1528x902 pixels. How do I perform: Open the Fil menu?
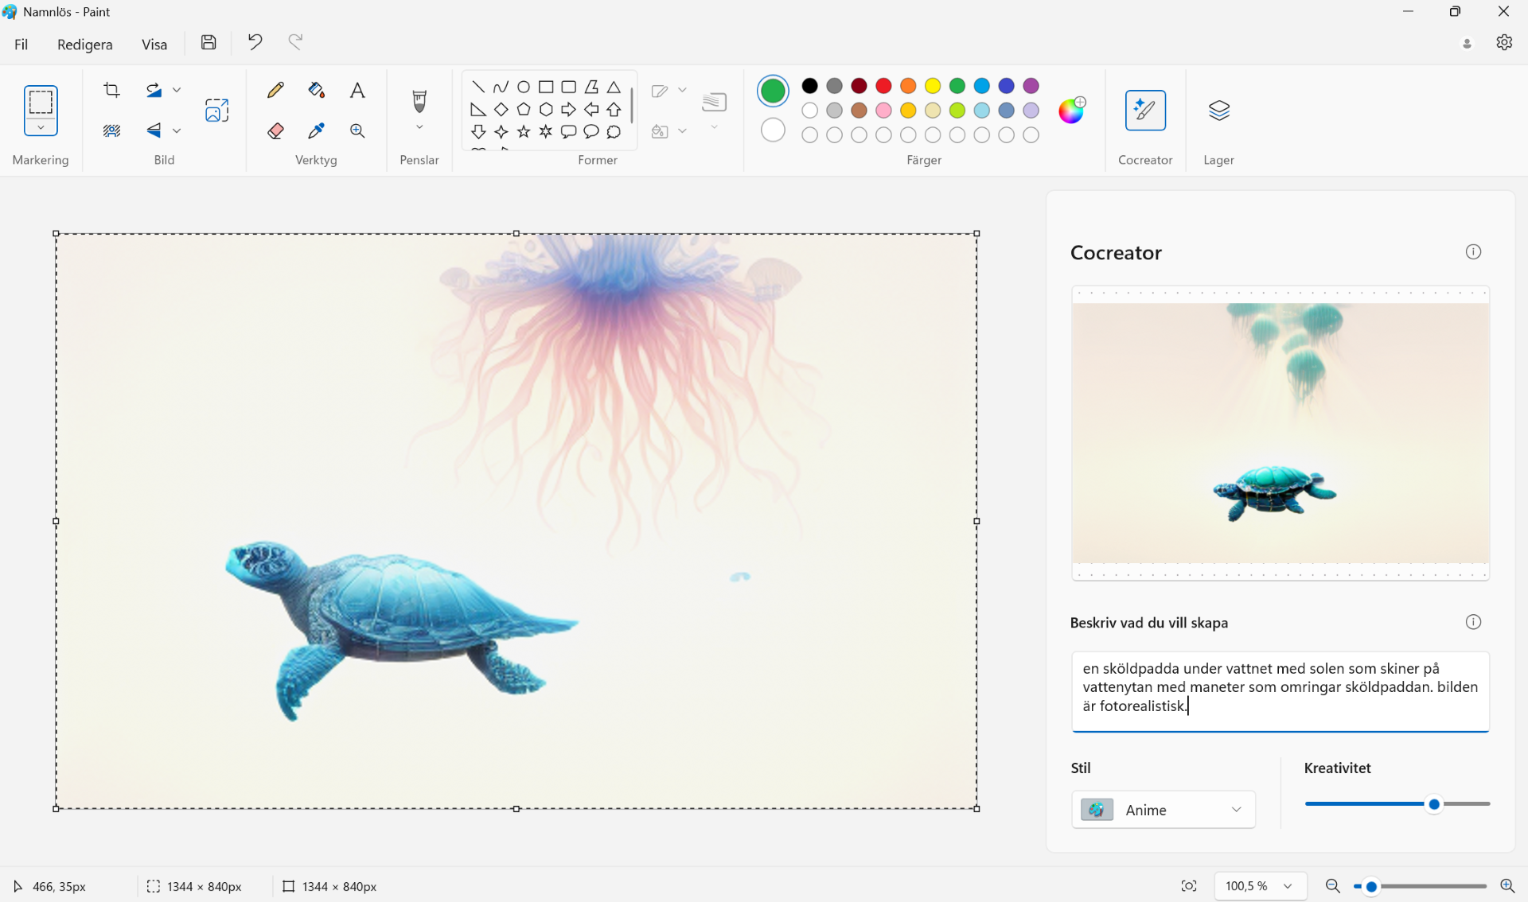(x=21, y=45)
